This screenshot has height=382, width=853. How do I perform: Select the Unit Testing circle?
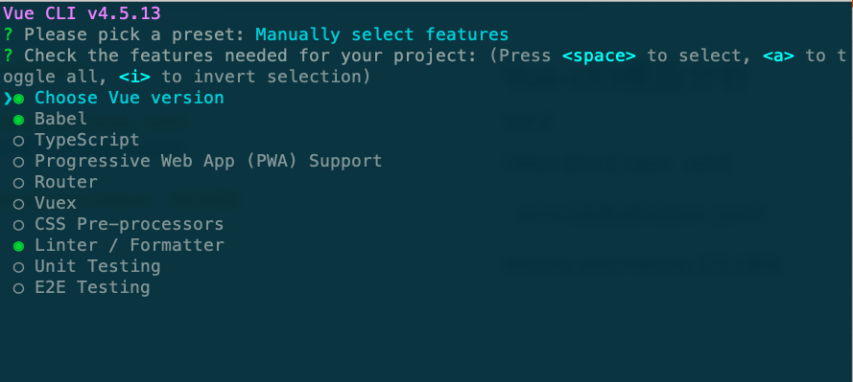pyautogui.click(x=18, y=267)
